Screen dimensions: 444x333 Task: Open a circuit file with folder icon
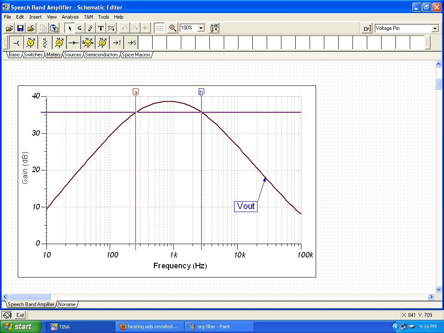[x=10, y=28]
